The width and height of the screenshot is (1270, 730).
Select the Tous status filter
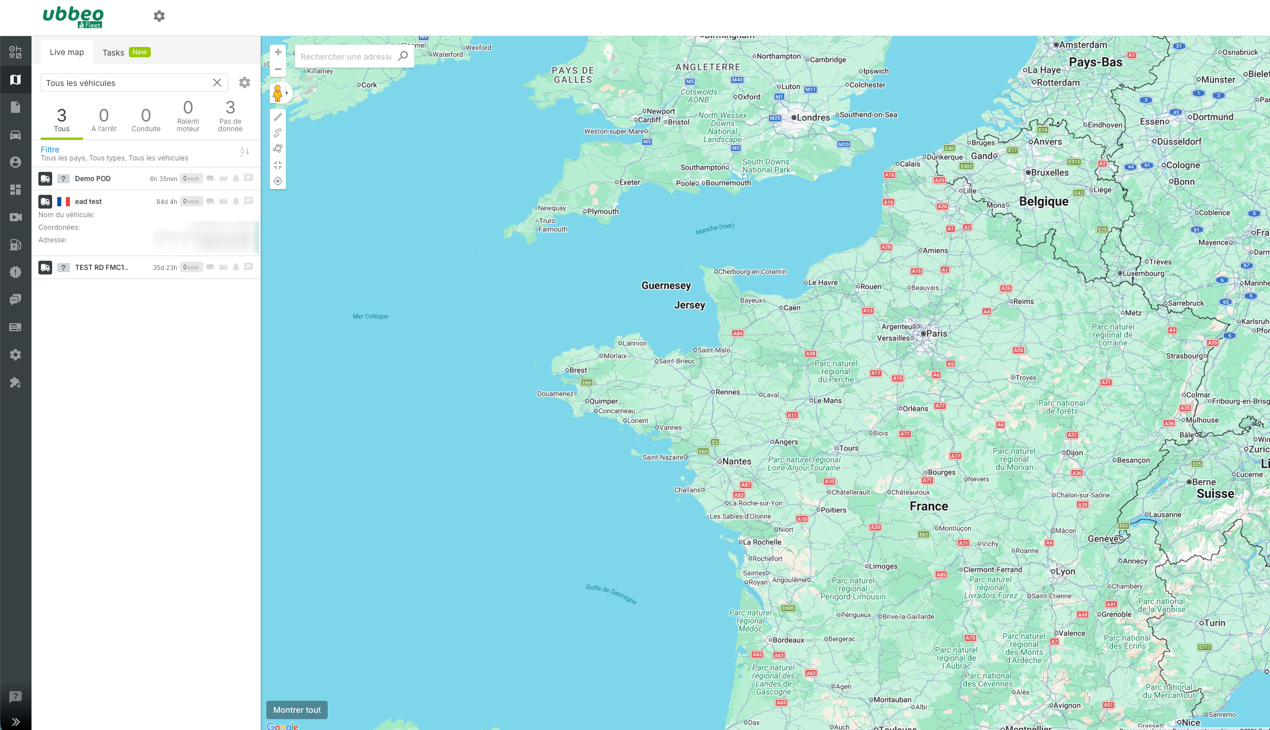pos(62,120)
